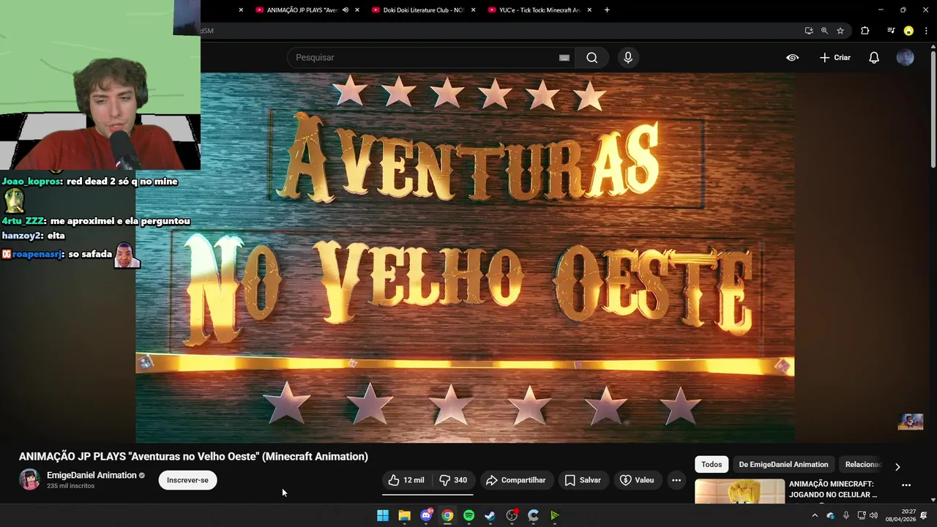This screenshot has width=937, height=527.
Task: Open EmigeDaniel Animation channel name
Action: [92, 475]
